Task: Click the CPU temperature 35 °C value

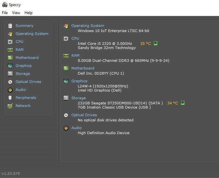Action: (145, 44)
